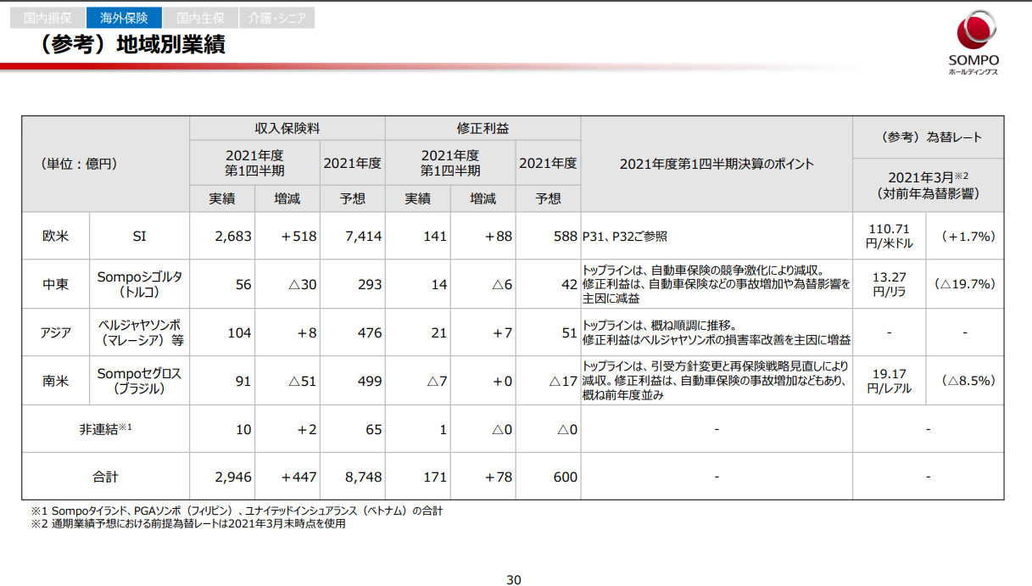The image size is (1032, 586).
Task: Click the 171 total profit value
Action: click(x=435, y=477)
